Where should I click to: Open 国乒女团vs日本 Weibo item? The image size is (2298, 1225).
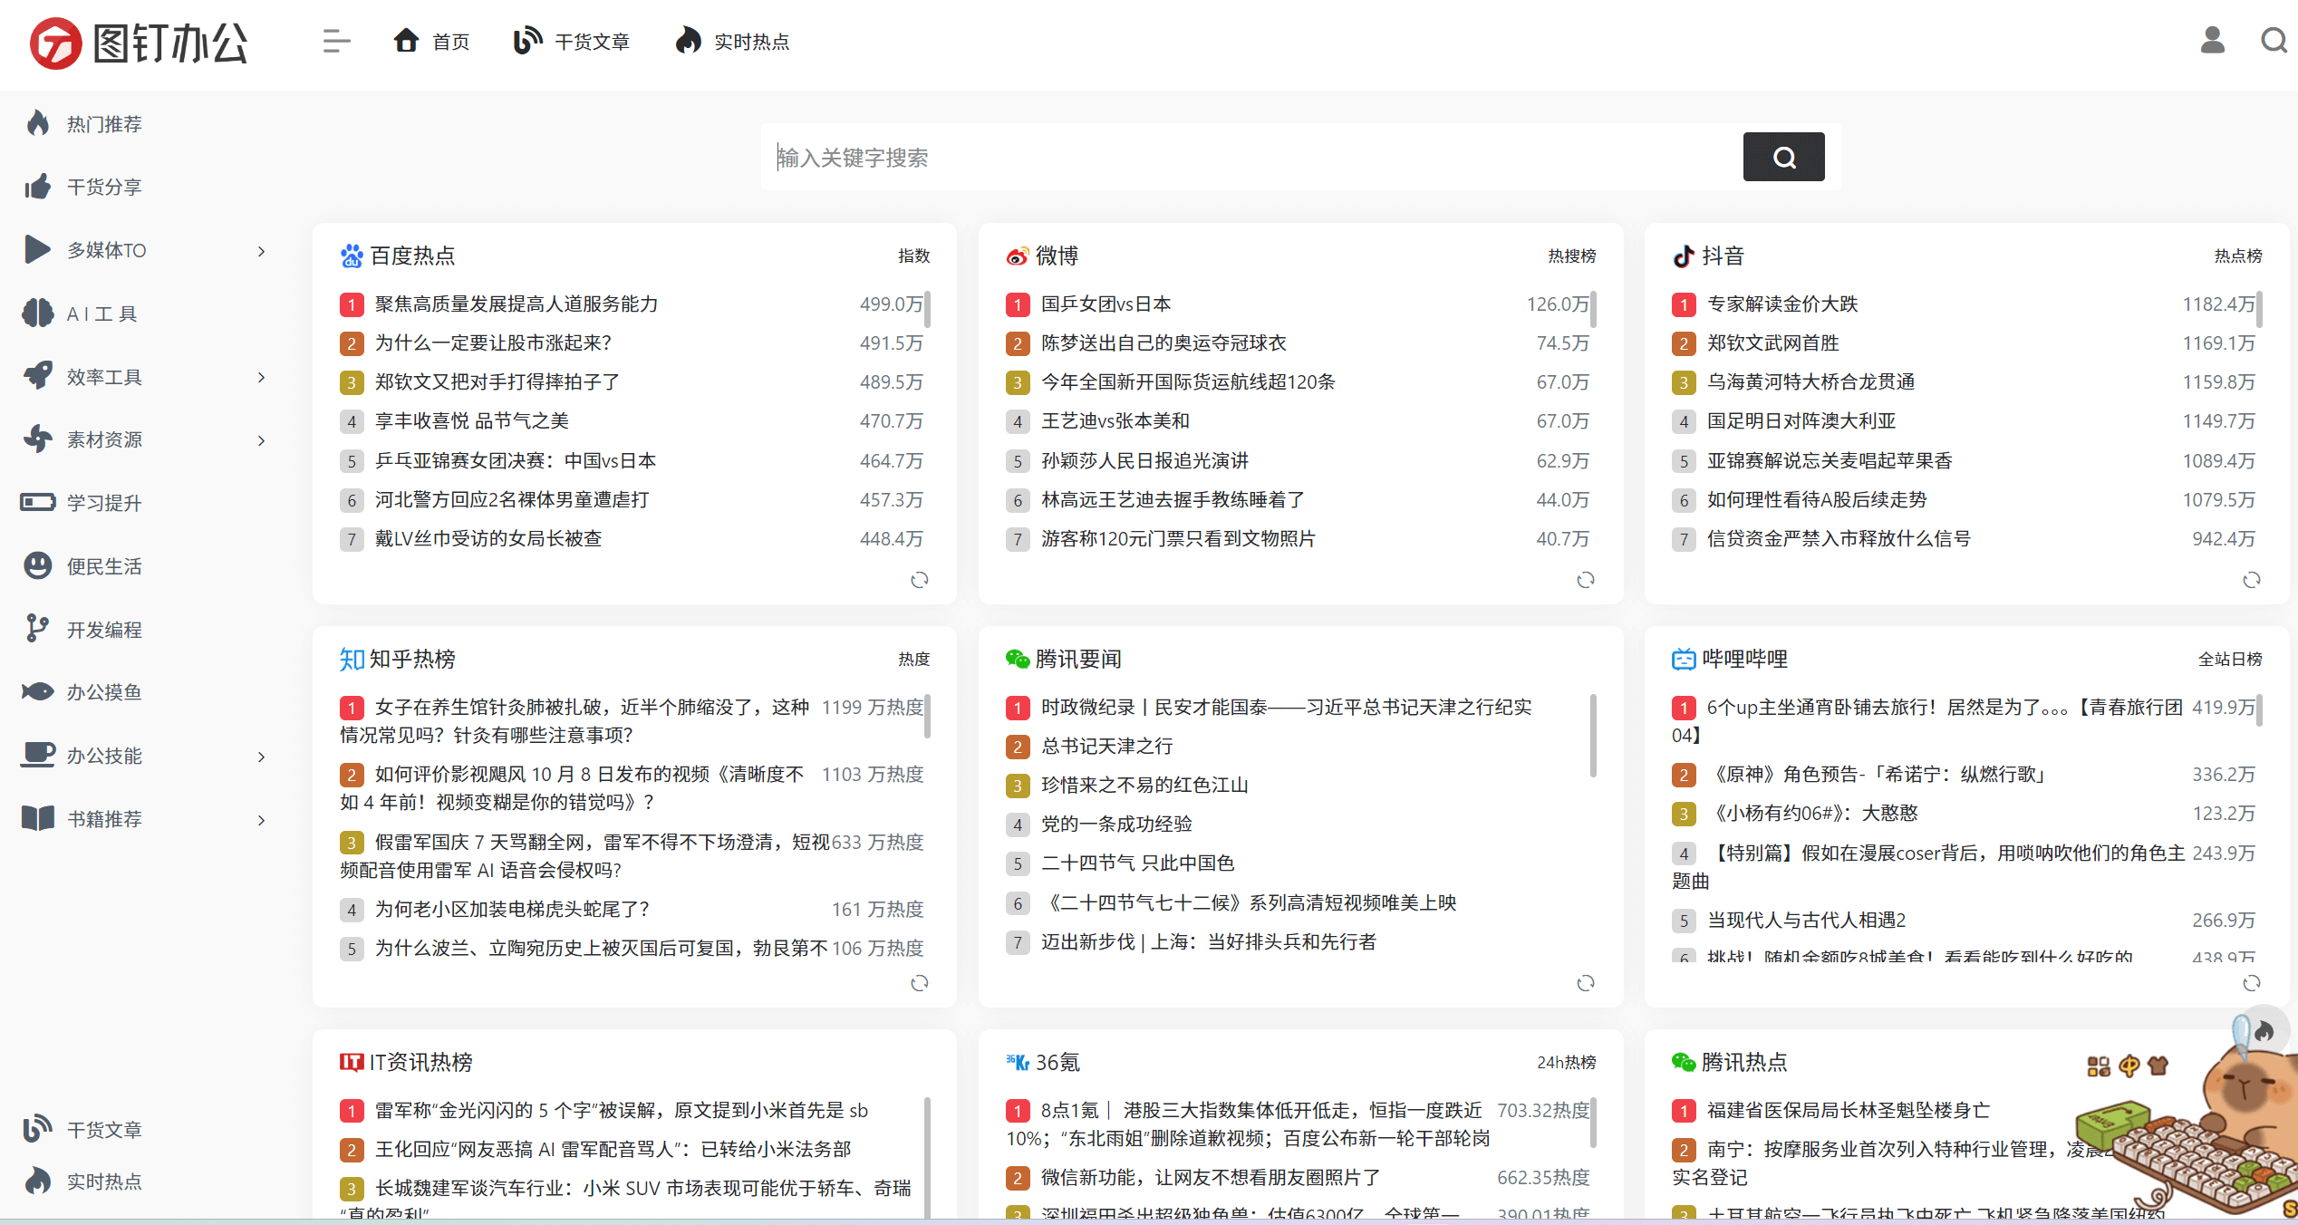(1106, 304)
